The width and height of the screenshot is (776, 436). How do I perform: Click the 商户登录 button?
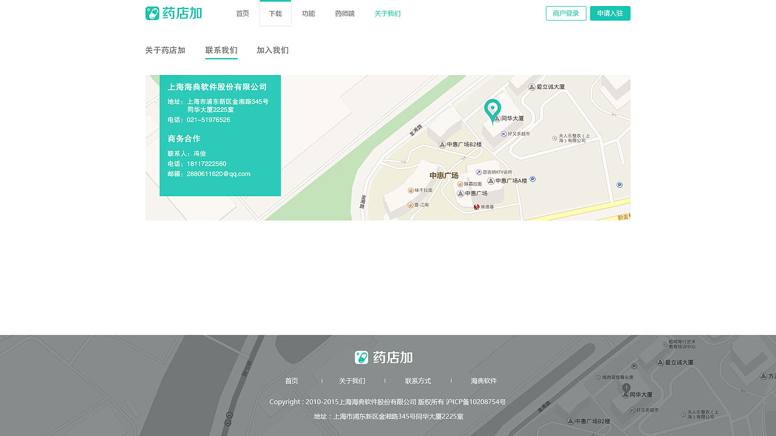click(565, 13)
